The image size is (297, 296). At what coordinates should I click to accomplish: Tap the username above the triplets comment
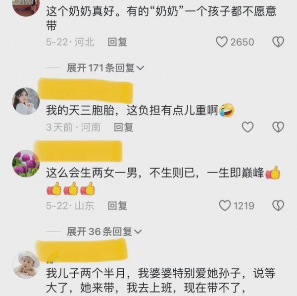pyautogui.click(x=85, y=91)
